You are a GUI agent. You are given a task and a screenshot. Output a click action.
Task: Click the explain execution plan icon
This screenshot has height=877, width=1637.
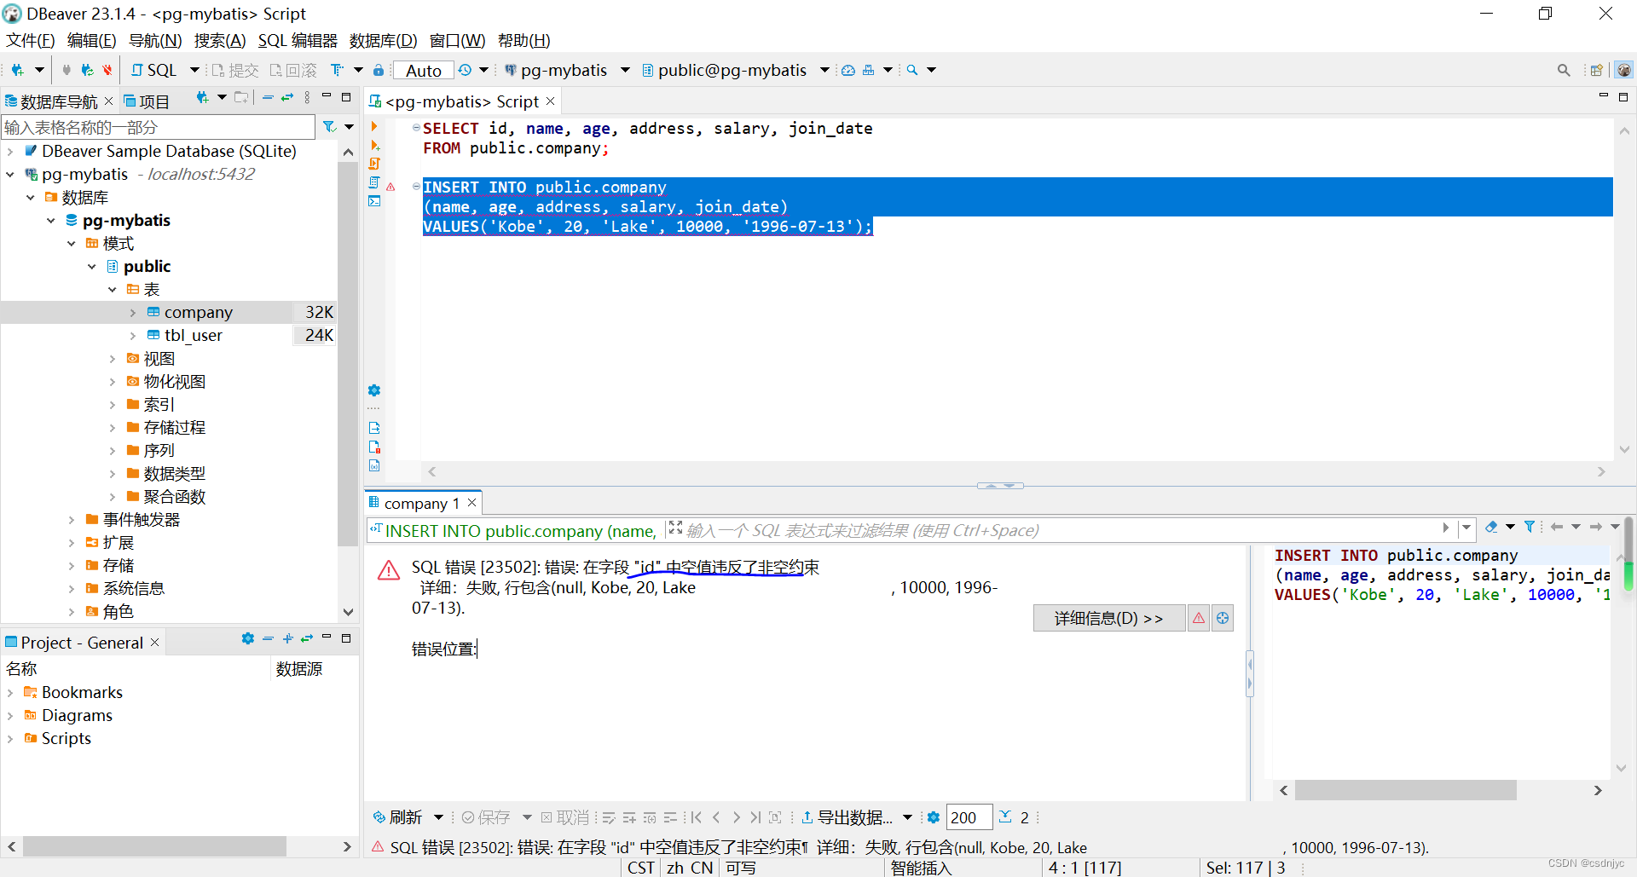(374, 182)
